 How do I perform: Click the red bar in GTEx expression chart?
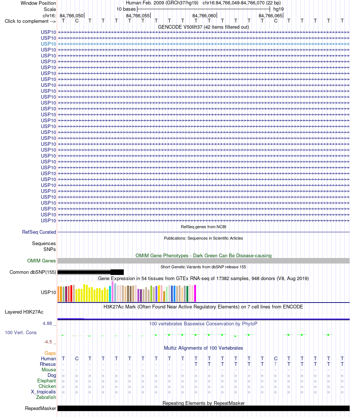coord(71,293)
